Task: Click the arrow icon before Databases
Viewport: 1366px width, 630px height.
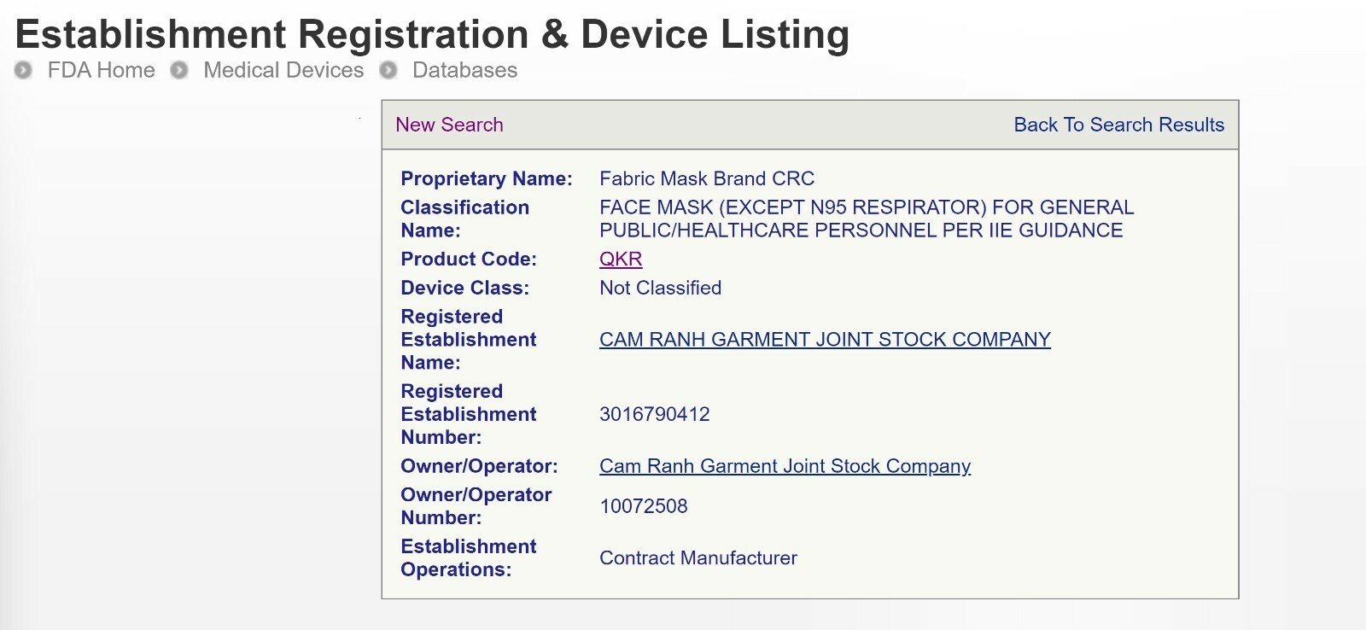Action: point(388,70)
